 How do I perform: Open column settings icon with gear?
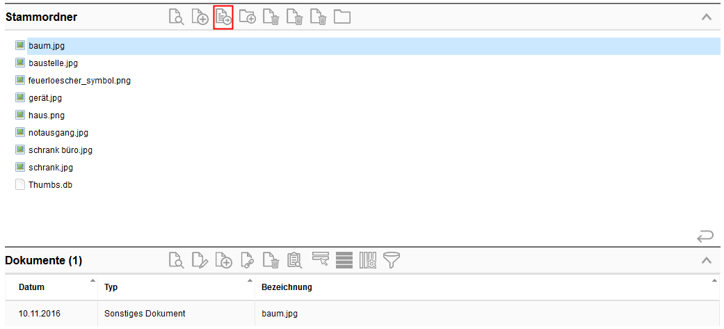point(368,261)
